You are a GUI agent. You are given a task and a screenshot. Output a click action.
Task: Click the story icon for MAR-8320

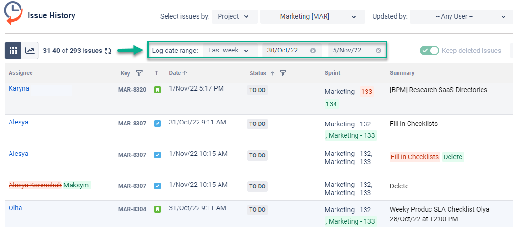pos(157,89)
